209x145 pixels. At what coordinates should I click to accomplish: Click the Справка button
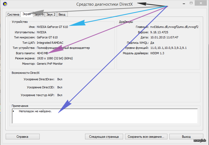(22, 137)
